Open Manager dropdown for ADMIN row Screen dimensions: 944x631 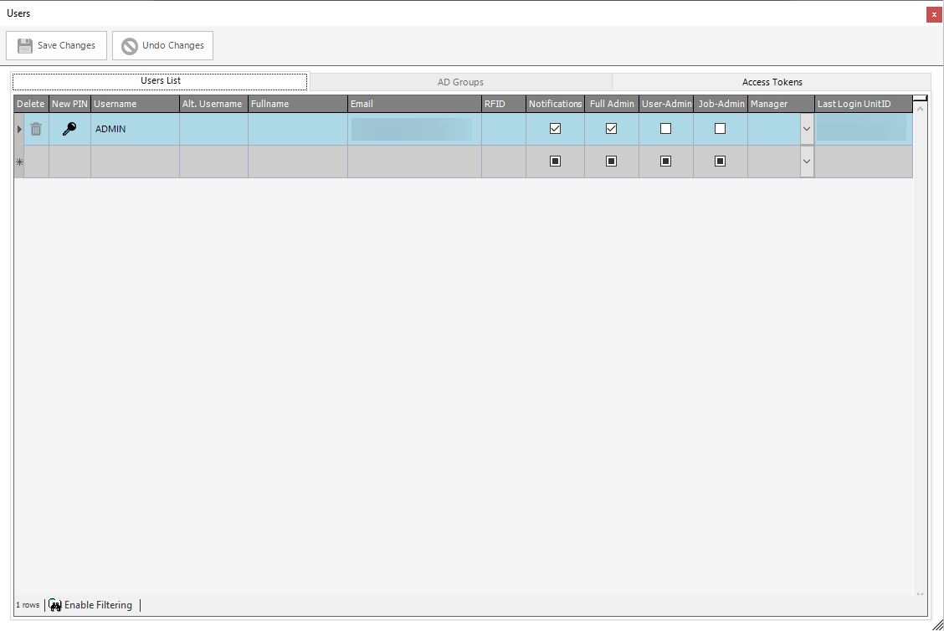click(807, 129)
